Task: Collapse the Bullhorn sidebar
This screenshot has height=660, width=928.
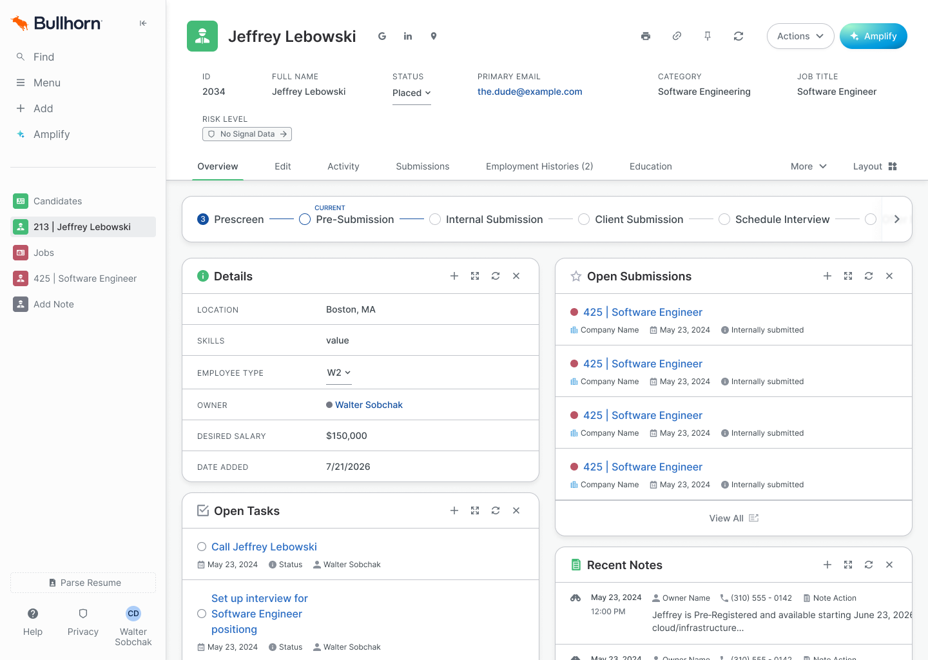Action: 143,23
